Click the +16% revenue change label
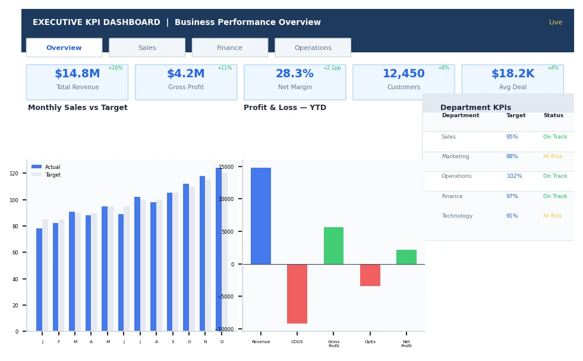 tap(115, 68)
